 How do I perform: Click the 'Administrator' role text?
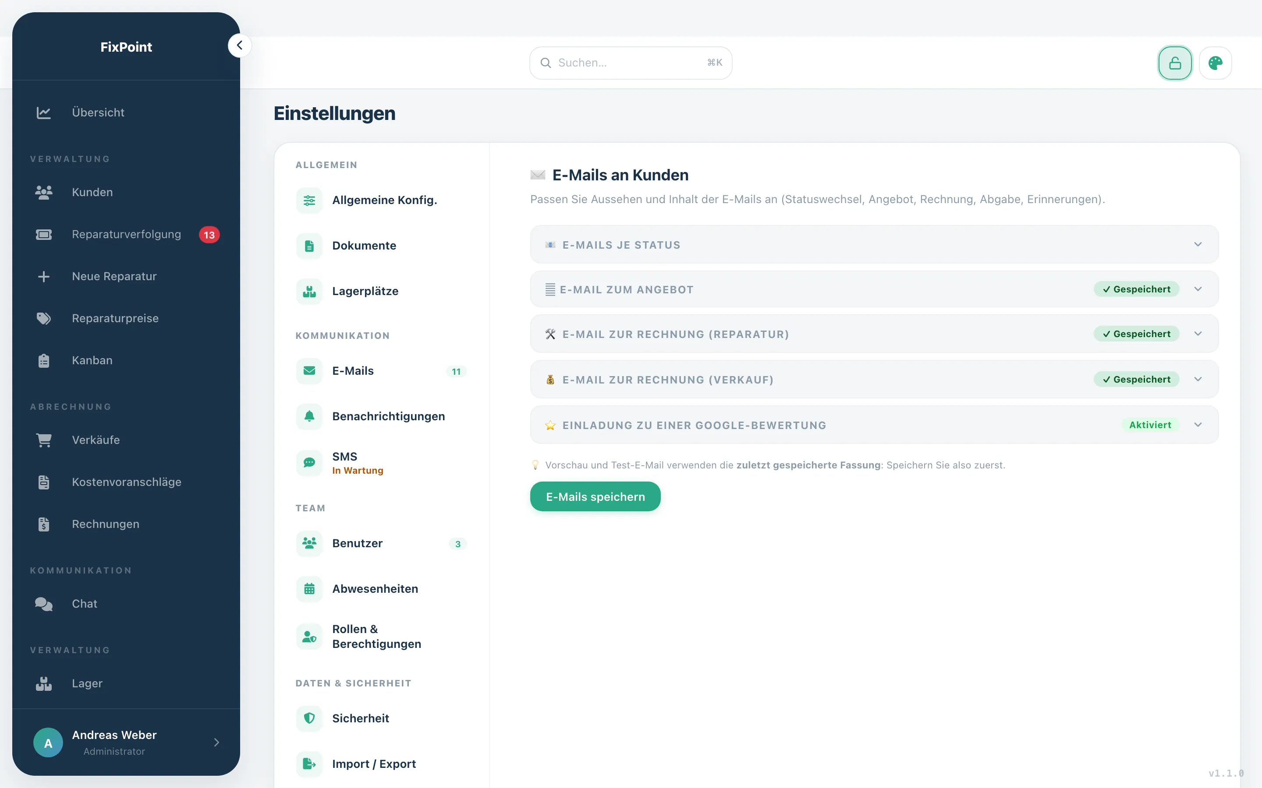pos(114,752)
